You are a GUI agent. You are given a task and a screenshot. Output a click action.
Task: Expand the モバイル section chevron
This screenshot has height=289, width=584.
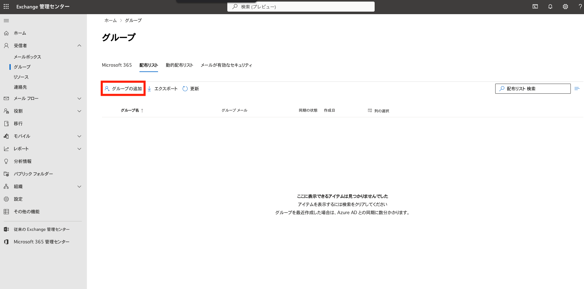[x=79, y=136]
